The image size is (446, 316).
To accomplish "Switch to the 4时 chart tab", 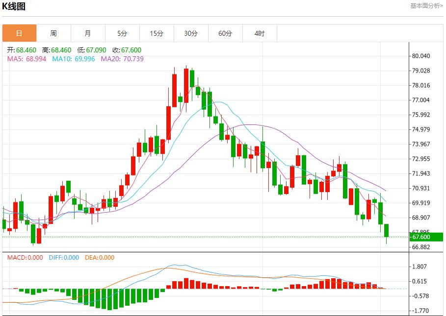I will pyautogui.click(x=260, y=33).
